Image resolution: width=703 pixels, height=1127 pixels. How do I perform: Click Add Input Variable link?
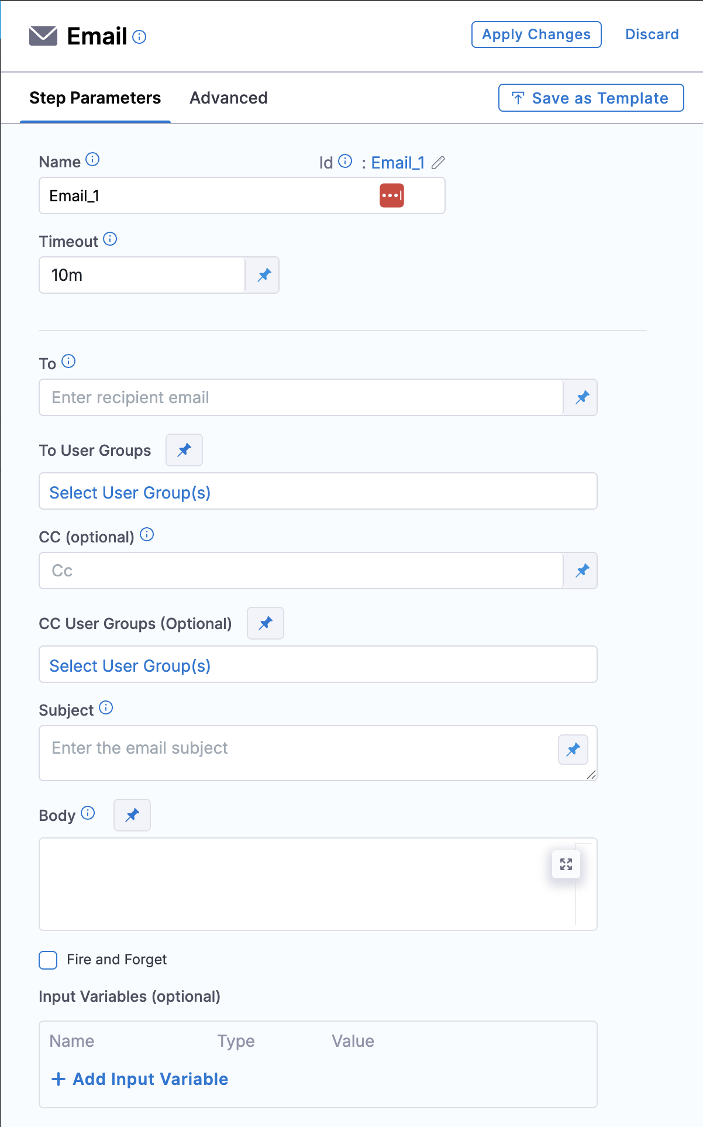(140, 1079)
